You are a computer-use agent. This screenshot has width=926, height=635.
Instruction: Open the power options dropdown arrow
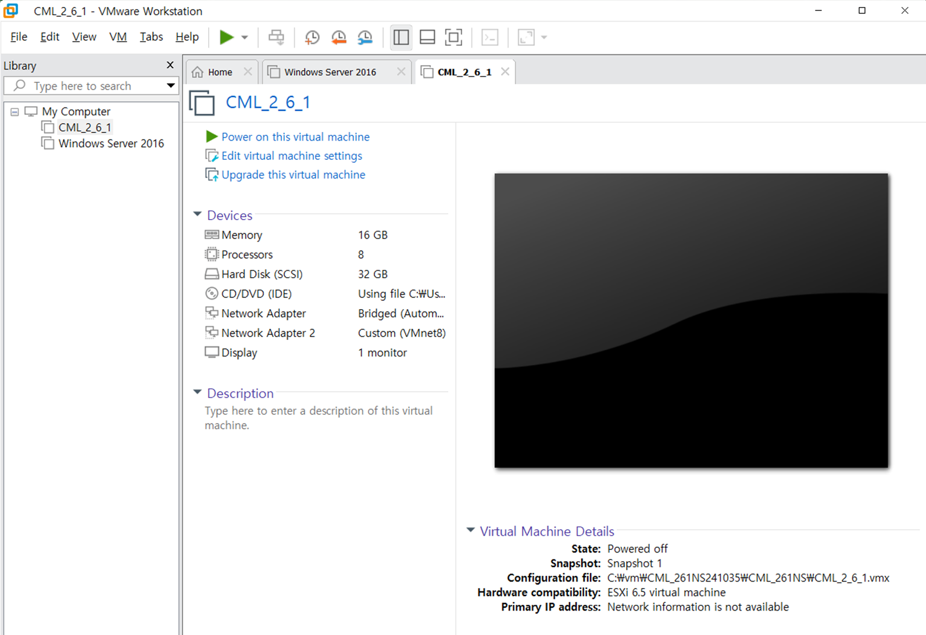coord(245,38)
